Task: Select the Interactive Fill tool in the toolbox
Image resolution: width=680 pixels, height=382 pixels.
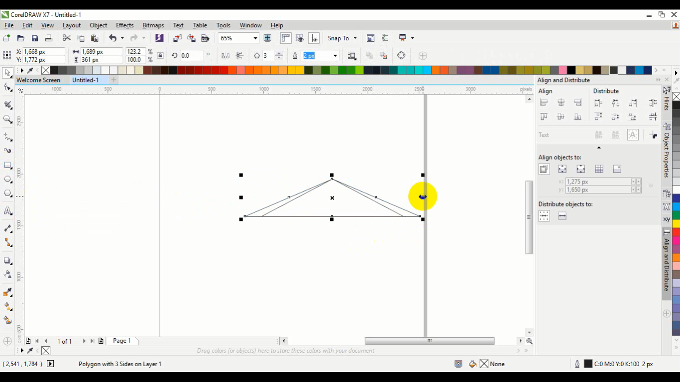Action: click(7, 306)
